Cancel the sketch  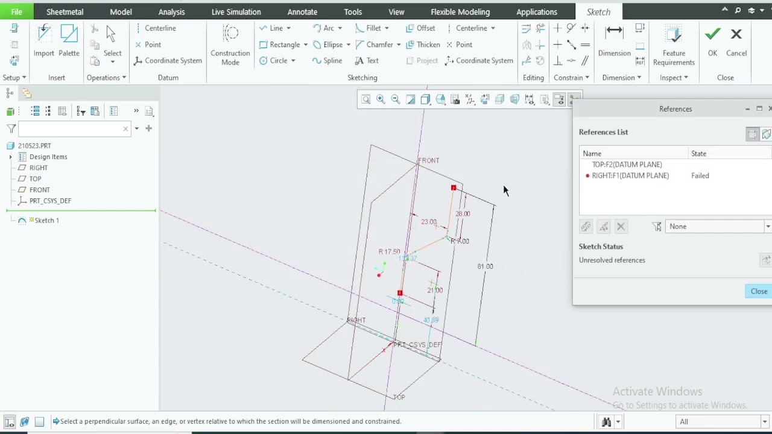tap(736, 42)
